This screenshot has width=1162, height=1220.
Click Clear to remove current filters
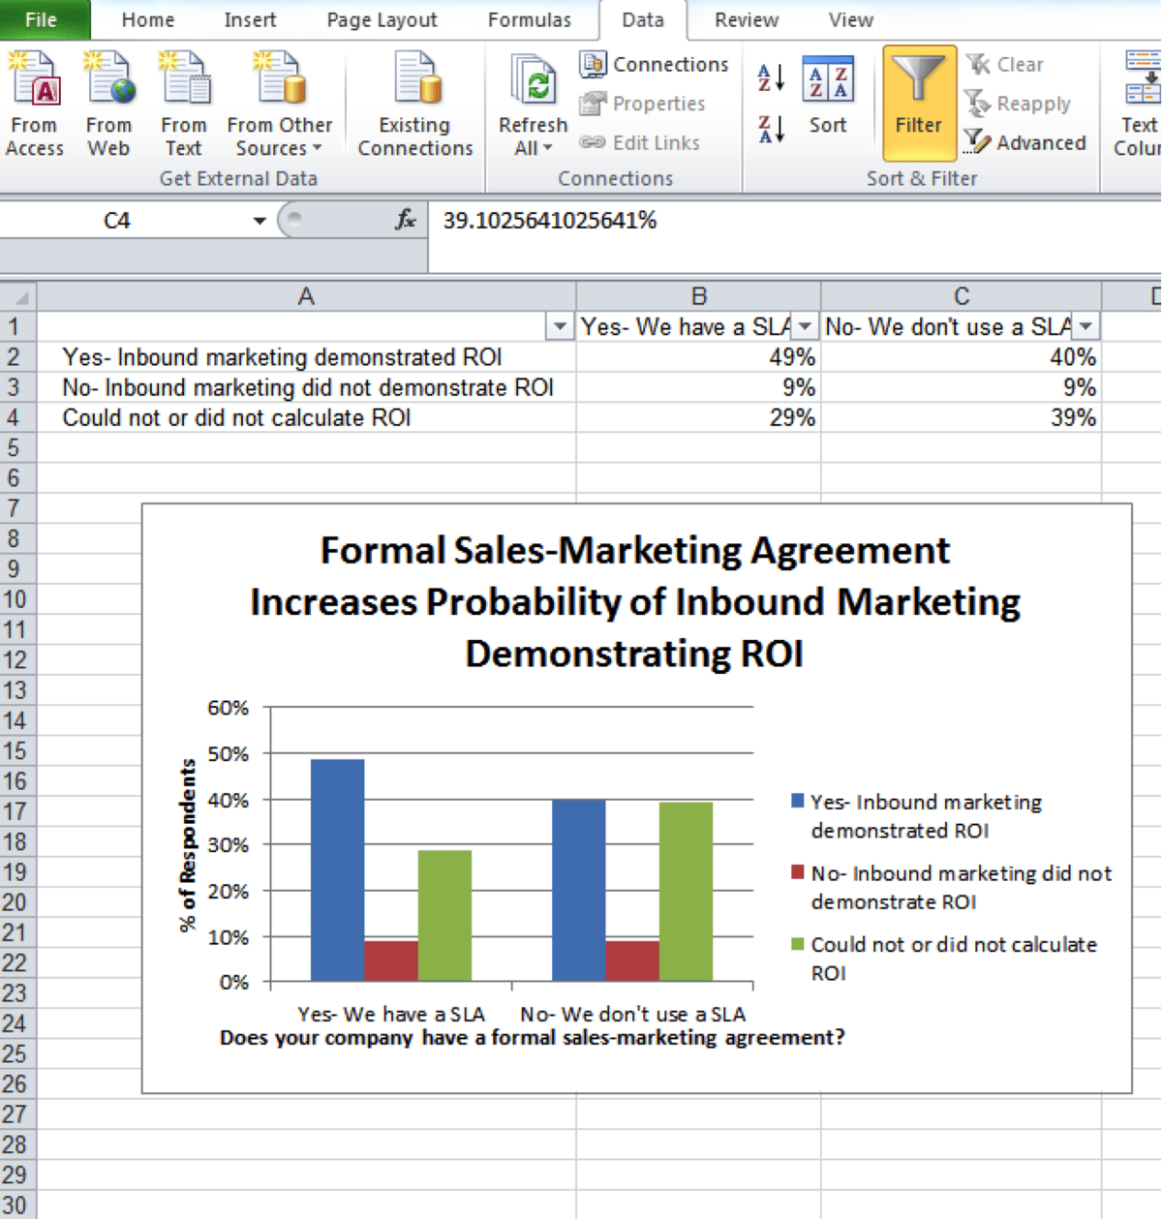pos(1010,64)
